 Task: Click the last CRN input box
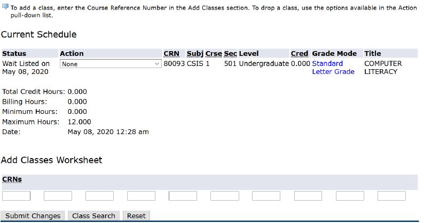tap(391, 196)
